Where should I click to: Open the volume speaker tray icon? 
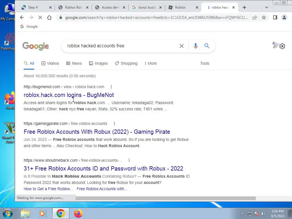263,214
